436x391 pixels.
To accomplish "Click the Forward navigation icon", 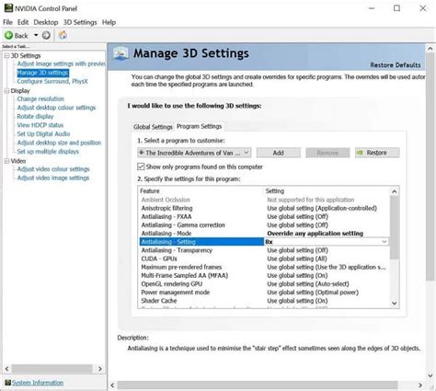I will tap(46, 36).
